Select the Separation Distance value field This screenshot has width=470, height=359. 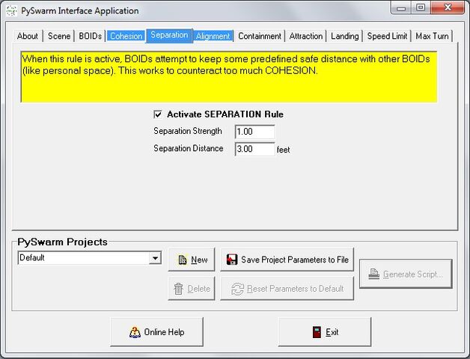tap(254, 149)
